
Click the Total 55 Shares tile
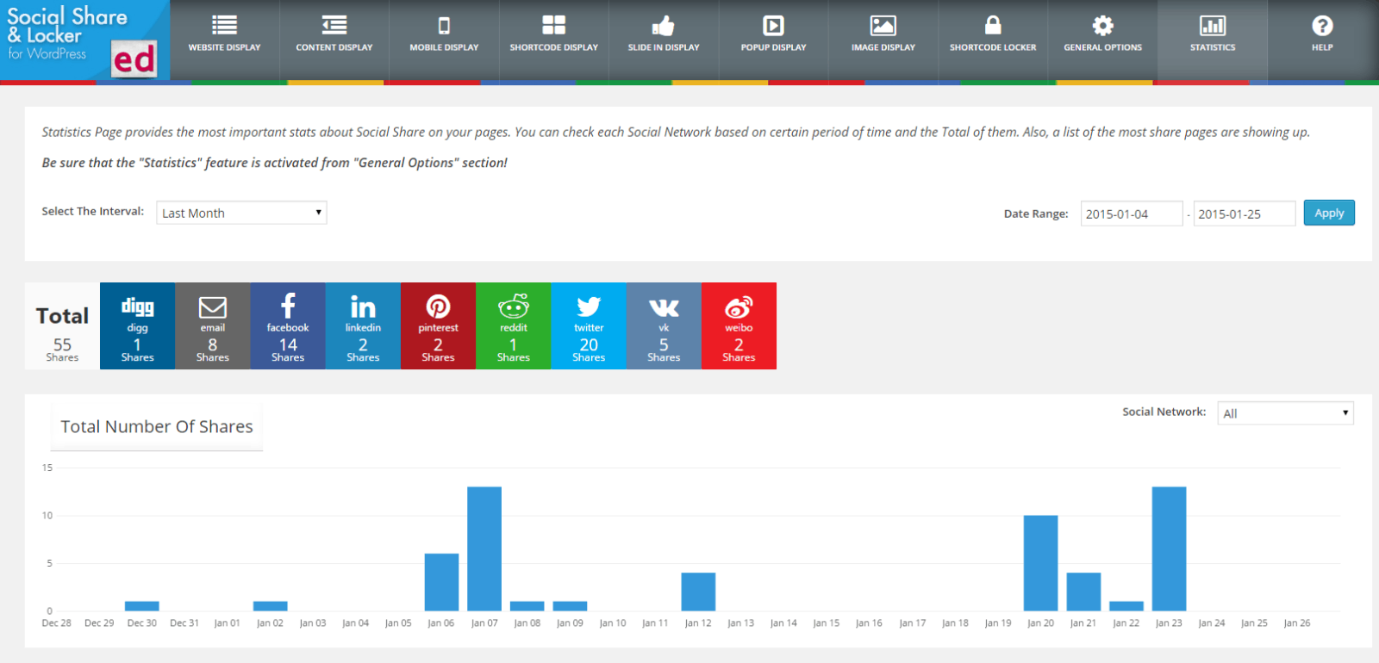coord(62,325)
